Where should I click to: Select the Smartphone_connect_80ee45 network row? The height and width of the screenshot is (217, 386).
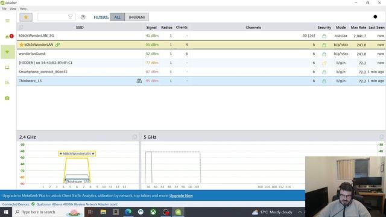click(x=201, y=72)
